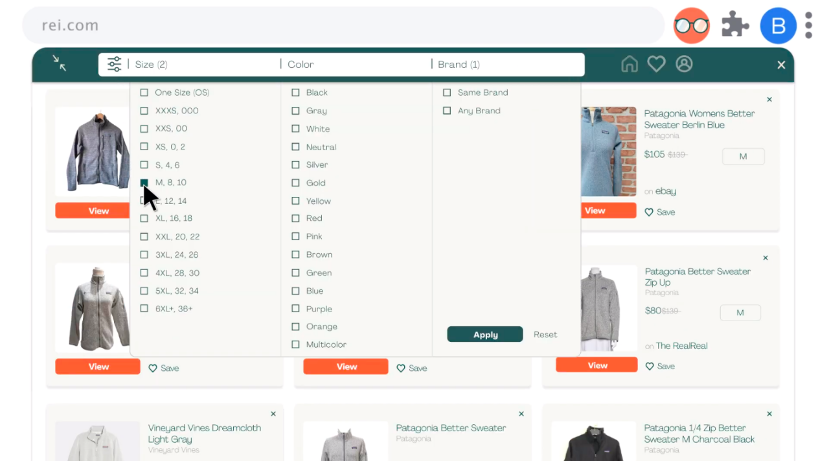Check the Blue color checkbox

tap(295, 291)
